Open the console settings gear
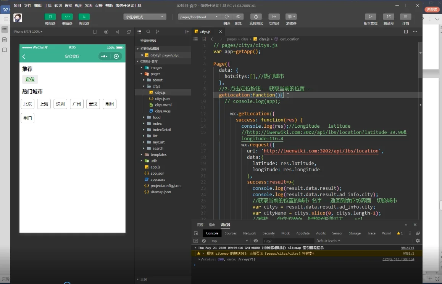 tap(418, 241)
